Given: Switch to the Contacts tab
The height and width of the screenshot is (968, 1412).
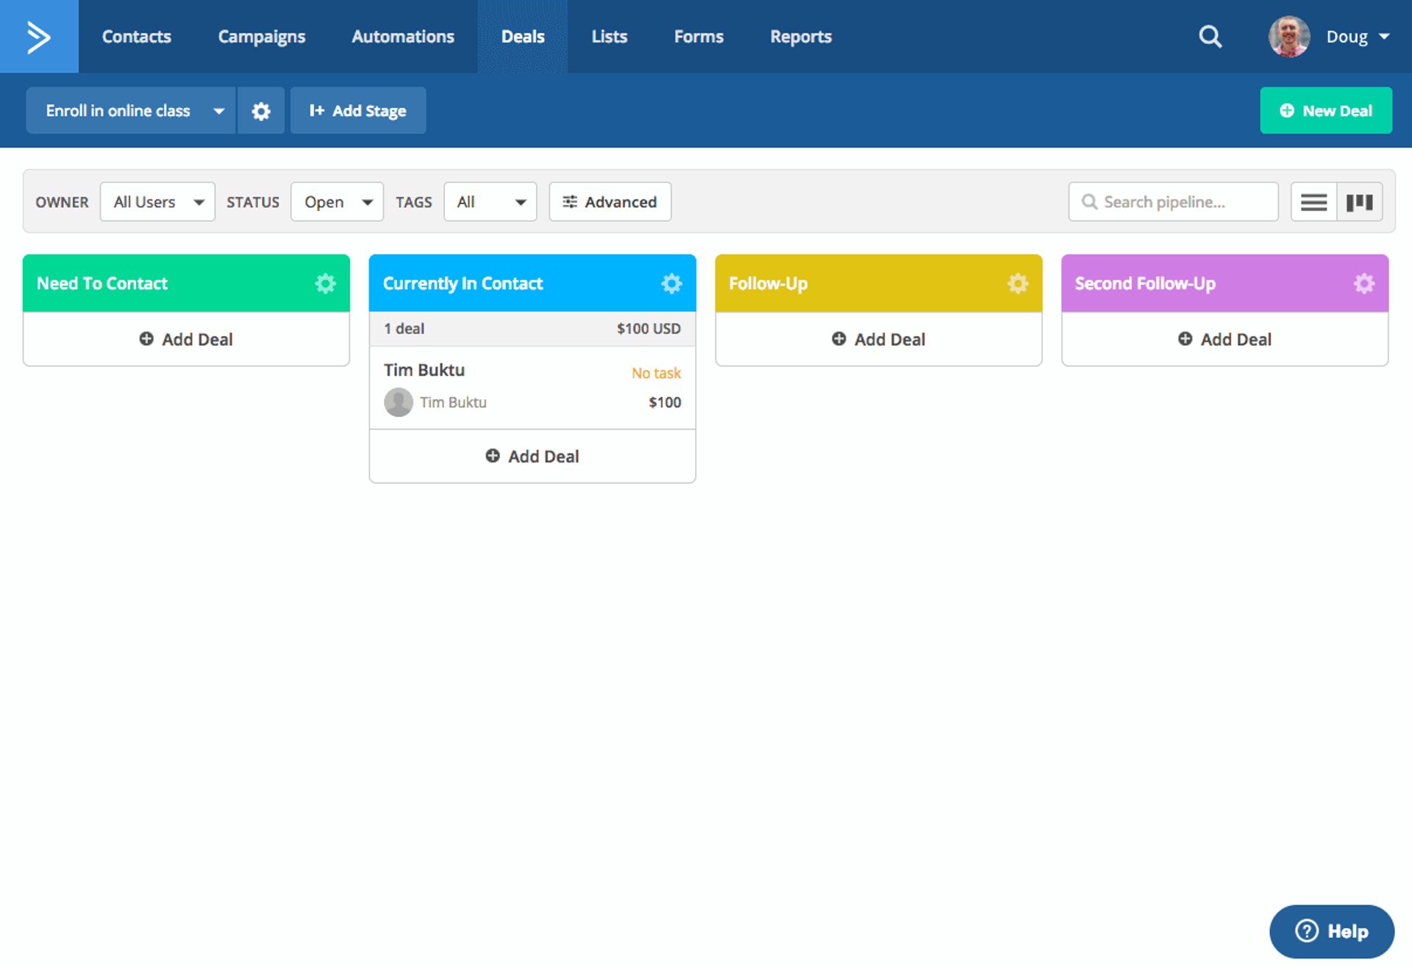Looking at the screenshot, I should tap(136, 36).
